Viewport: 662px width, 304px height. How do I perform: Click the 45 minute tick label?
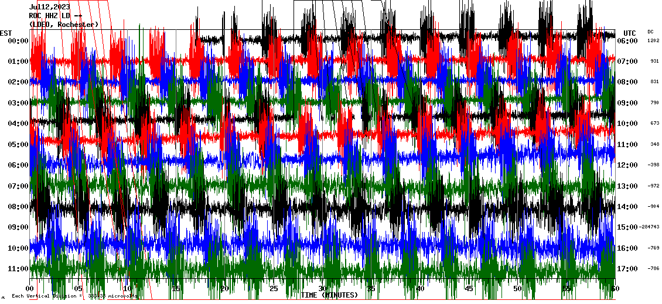(x=469, y=289)
